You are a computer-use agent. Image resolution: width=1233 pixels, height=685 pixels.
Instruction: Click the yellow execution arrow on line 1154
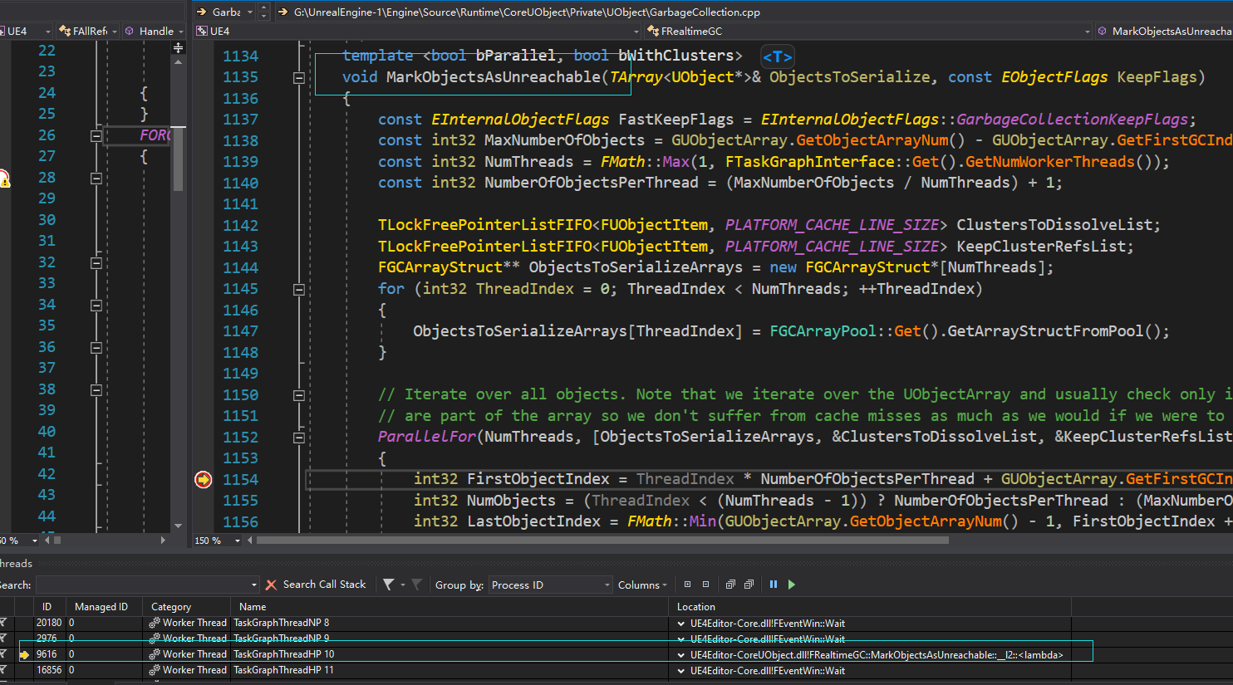[204, 479]
